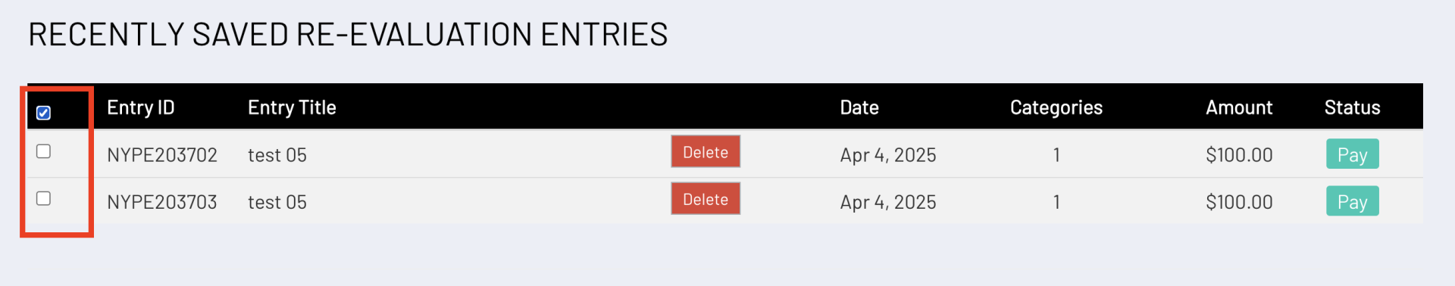This screenshot has width=1455, height=286.
Task: Click the Entry ID column header
Action: (141, 107)
